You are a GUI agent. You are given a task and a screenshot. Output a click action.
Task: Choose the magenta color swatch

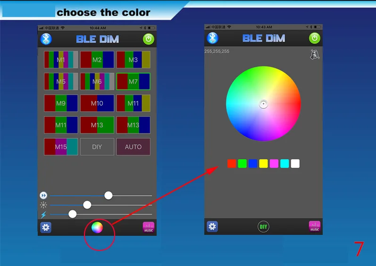click(274, 164)
